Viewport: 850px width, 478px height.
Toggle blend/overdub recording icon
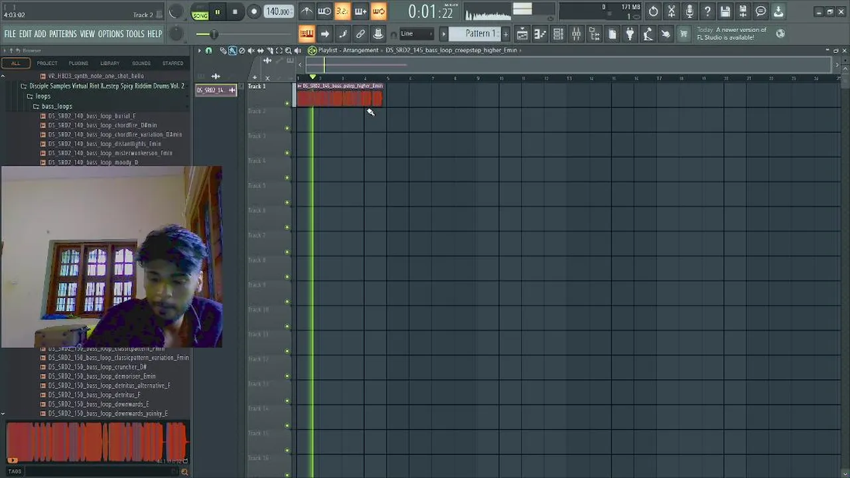click(360, 11)
